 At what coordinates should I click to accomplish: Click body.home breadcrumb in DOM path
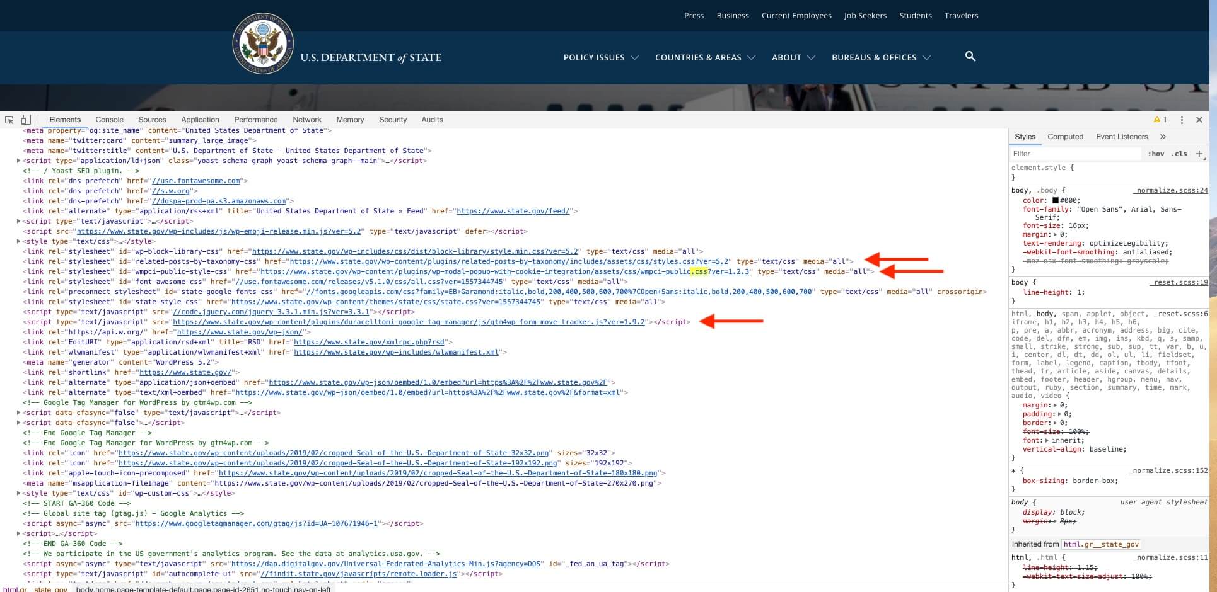(203, 589)
